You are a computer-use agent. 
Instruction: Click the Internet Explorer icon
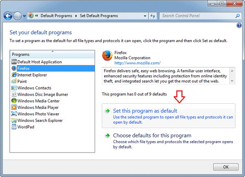click(x=14, y=75)
